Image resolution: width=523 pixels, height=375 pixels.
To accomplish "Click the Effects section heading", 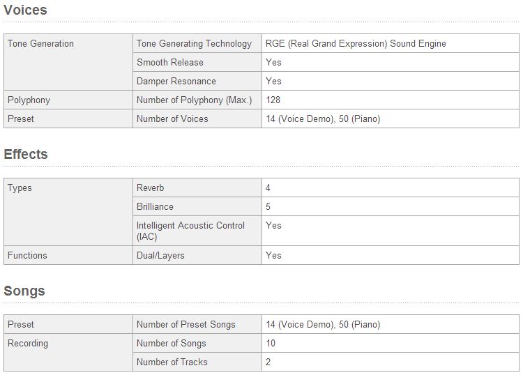I will 26,154.
